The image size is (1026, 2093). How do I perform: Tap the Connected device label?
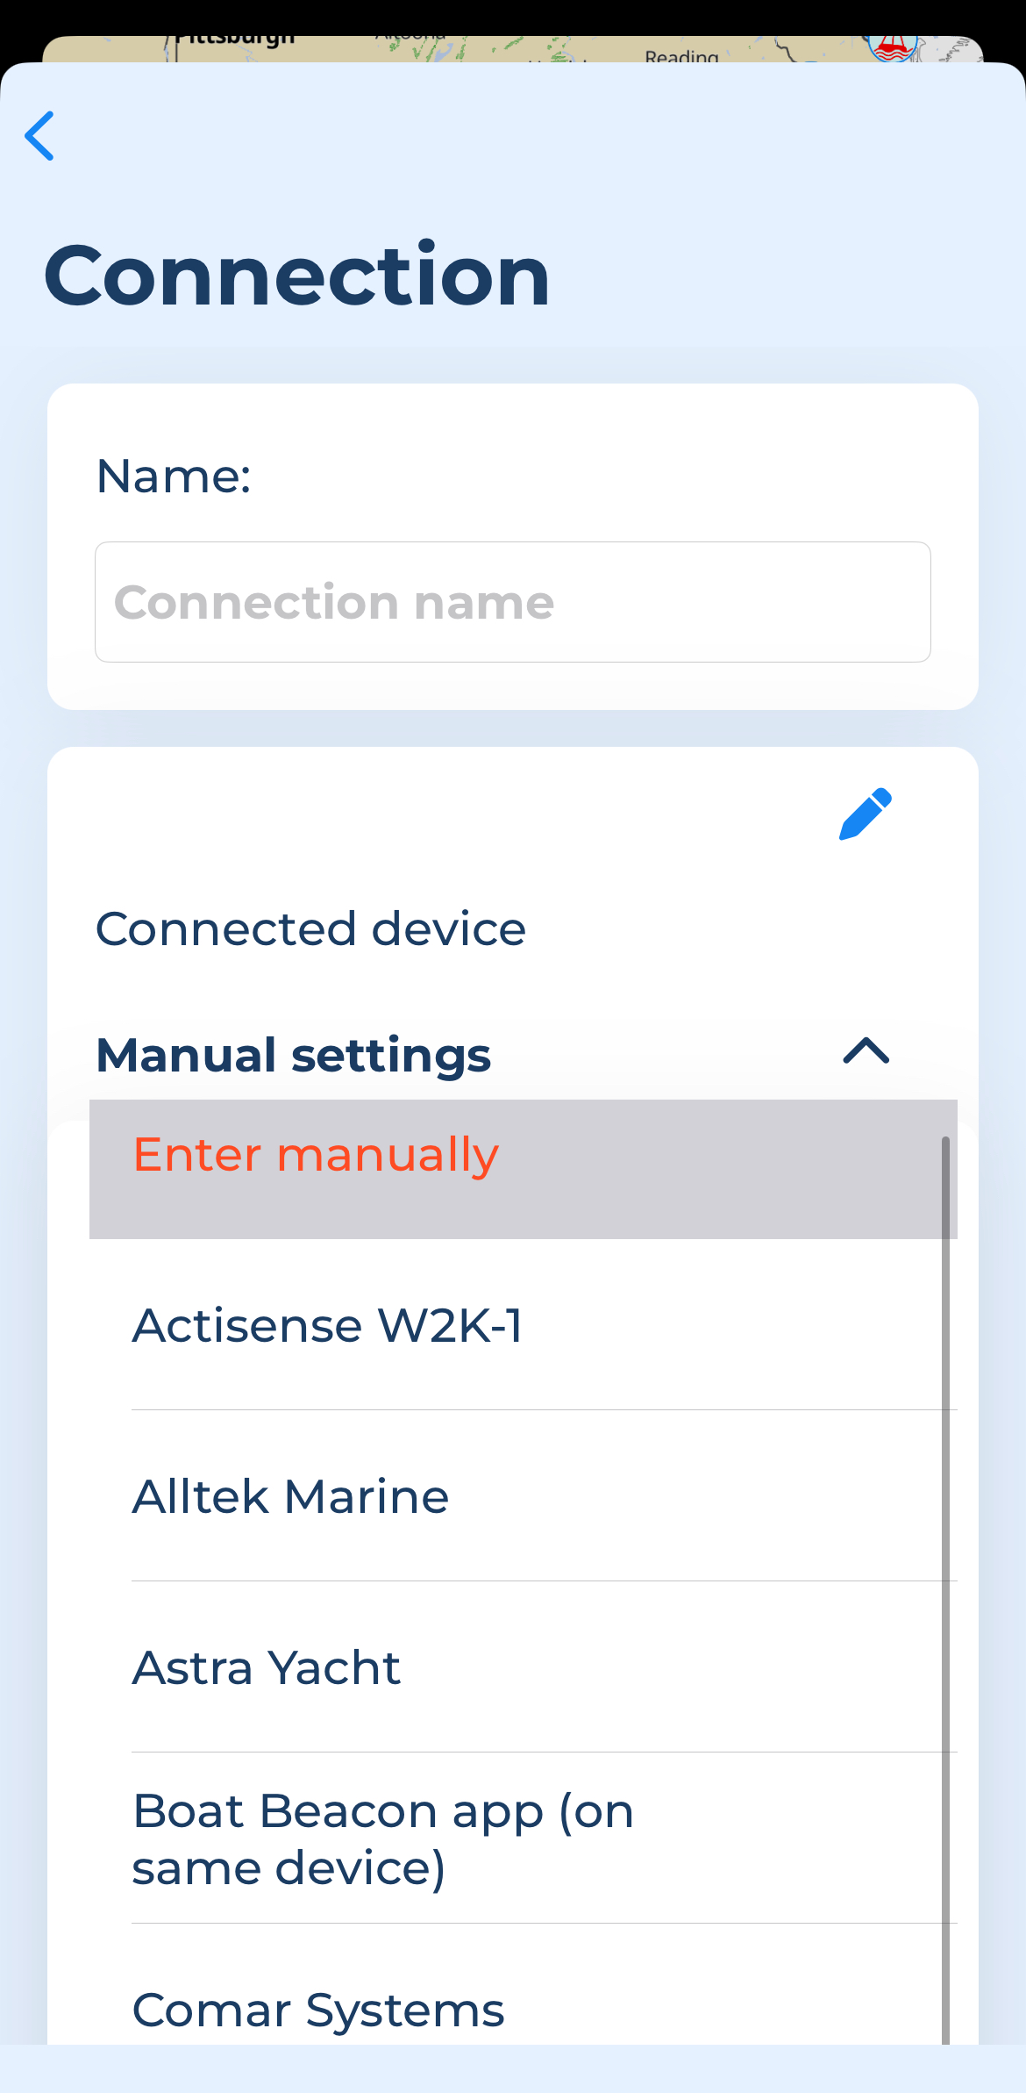pos(310,928)
